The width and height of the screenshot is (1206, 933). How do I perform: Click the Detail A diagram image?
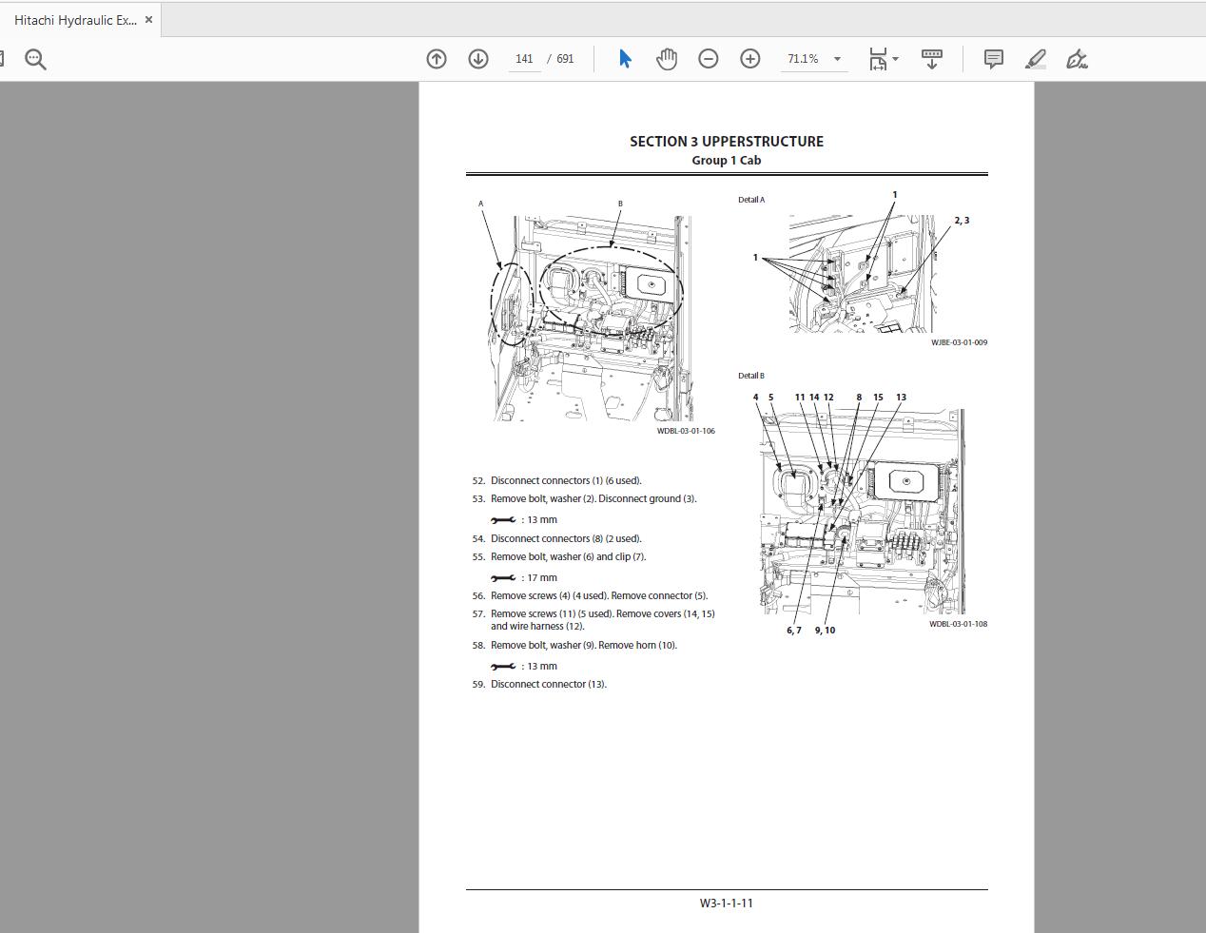coord(864,274)
